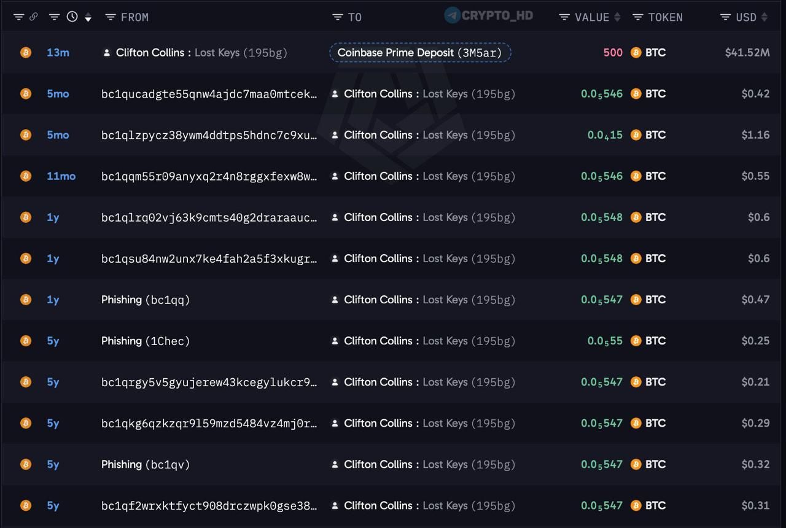Open Coinbase Prime Deposit (3M5ar) address
Image resolution: width=786 pixels, height=528 pixels.
pyautogui.click(x=420, y=53)
